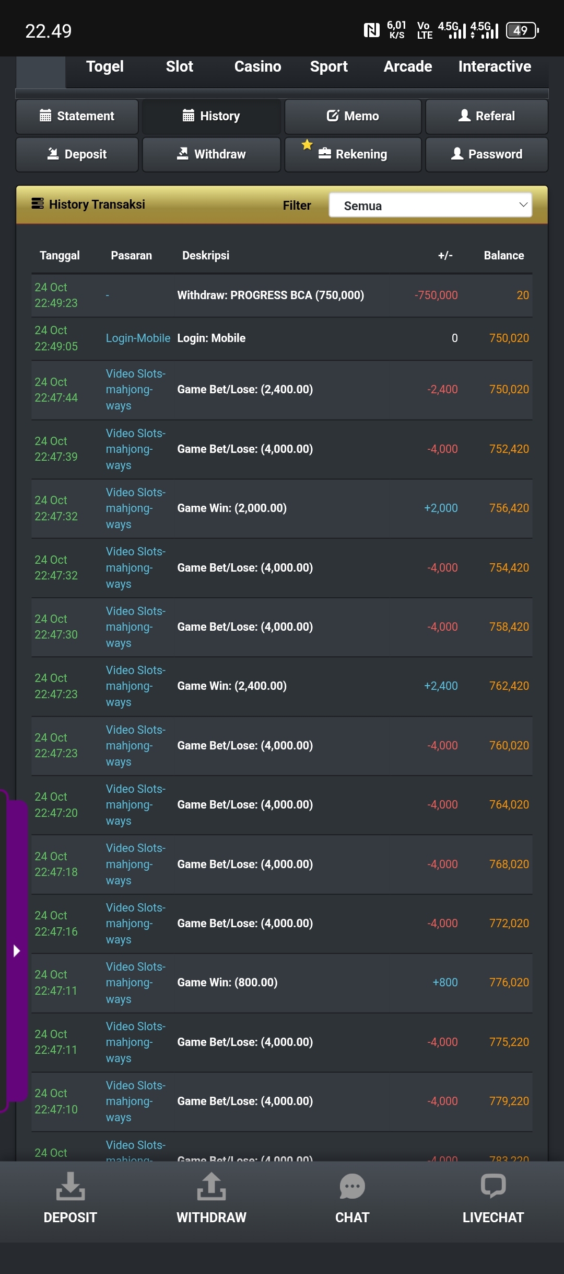Tap the Rekening briefcase icon
The height and width of the screenshot is (1274, 564).
coord(325,154)
